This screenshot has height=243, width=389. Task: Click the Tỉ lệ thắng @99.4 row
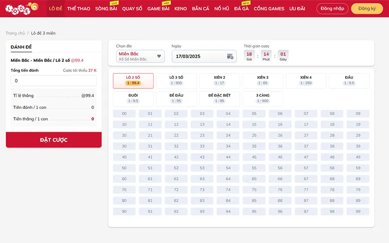click(53, 95)
